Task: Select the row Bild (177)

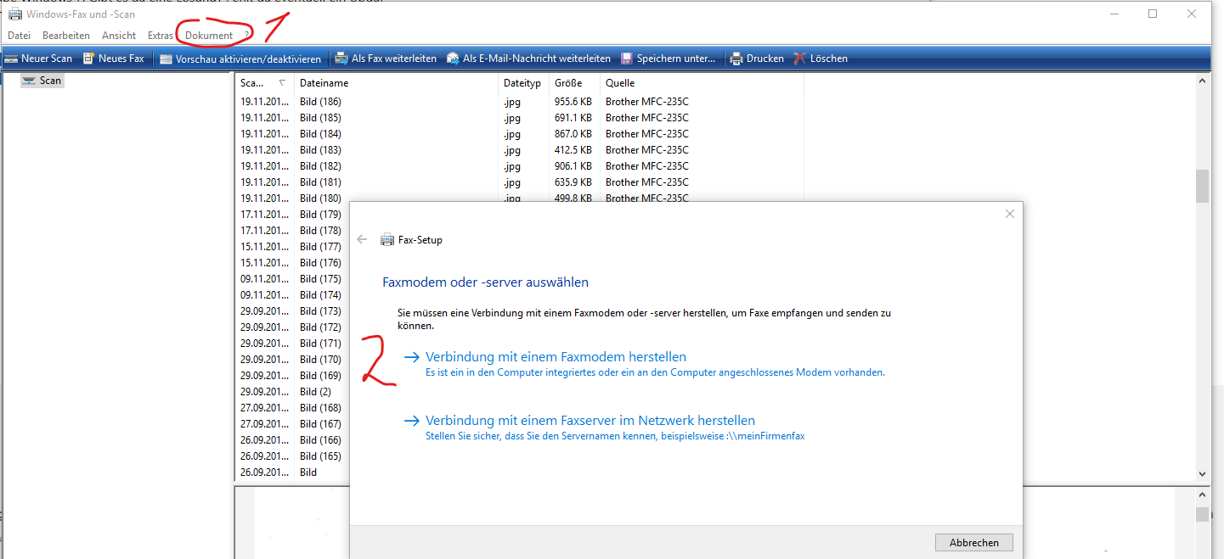Action: click(292, 247)
